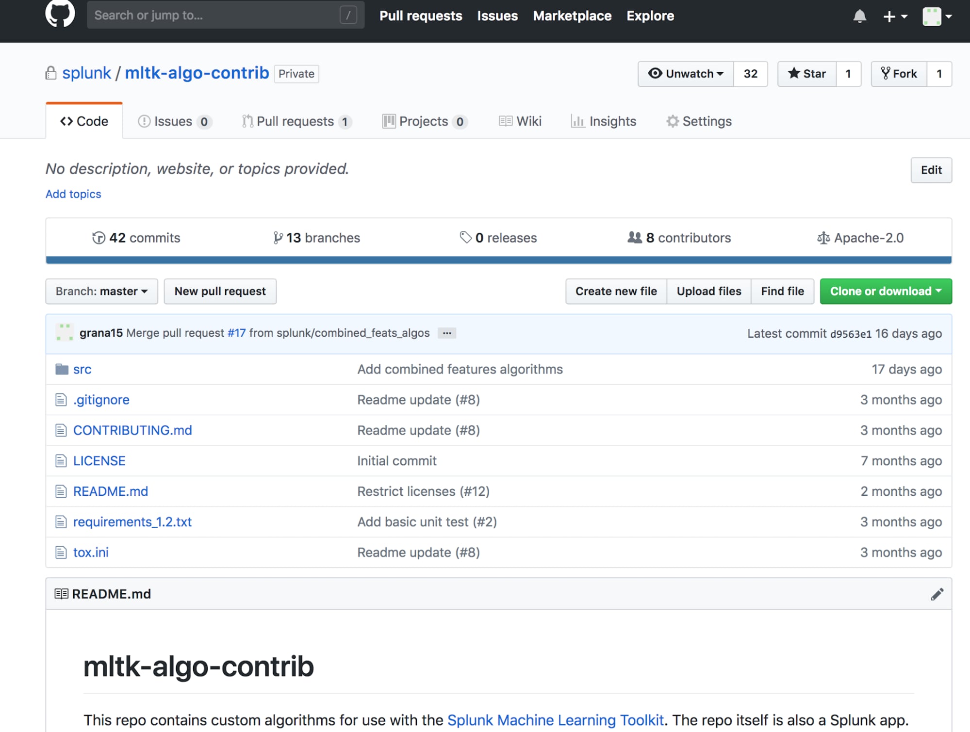Expand commit message ellipsis button
970x732 pixels.
pos(447,333)
